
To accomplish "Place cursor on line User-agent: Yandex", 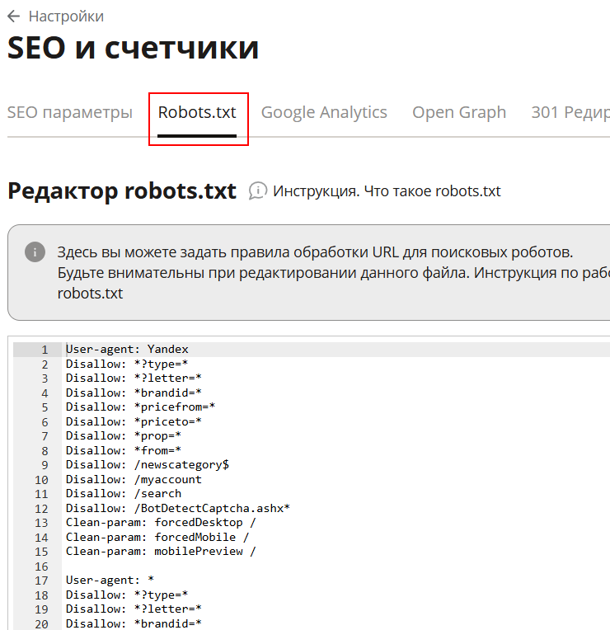I will 127,349.
